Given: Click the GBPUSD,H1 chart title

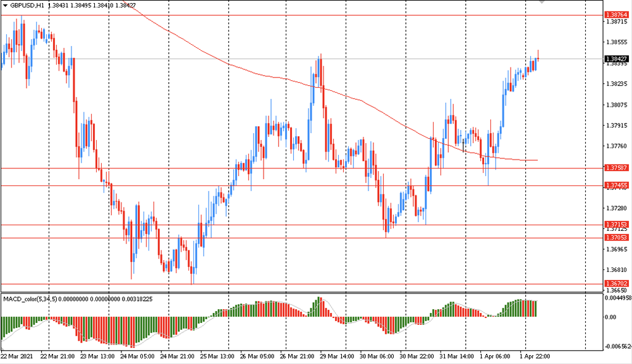Looking at the screenshot, I should pyautogui.click(x=27, y=6).
